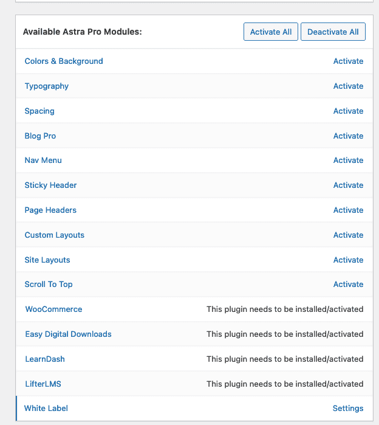Open the Colors & Background module link

pos(64,61)
